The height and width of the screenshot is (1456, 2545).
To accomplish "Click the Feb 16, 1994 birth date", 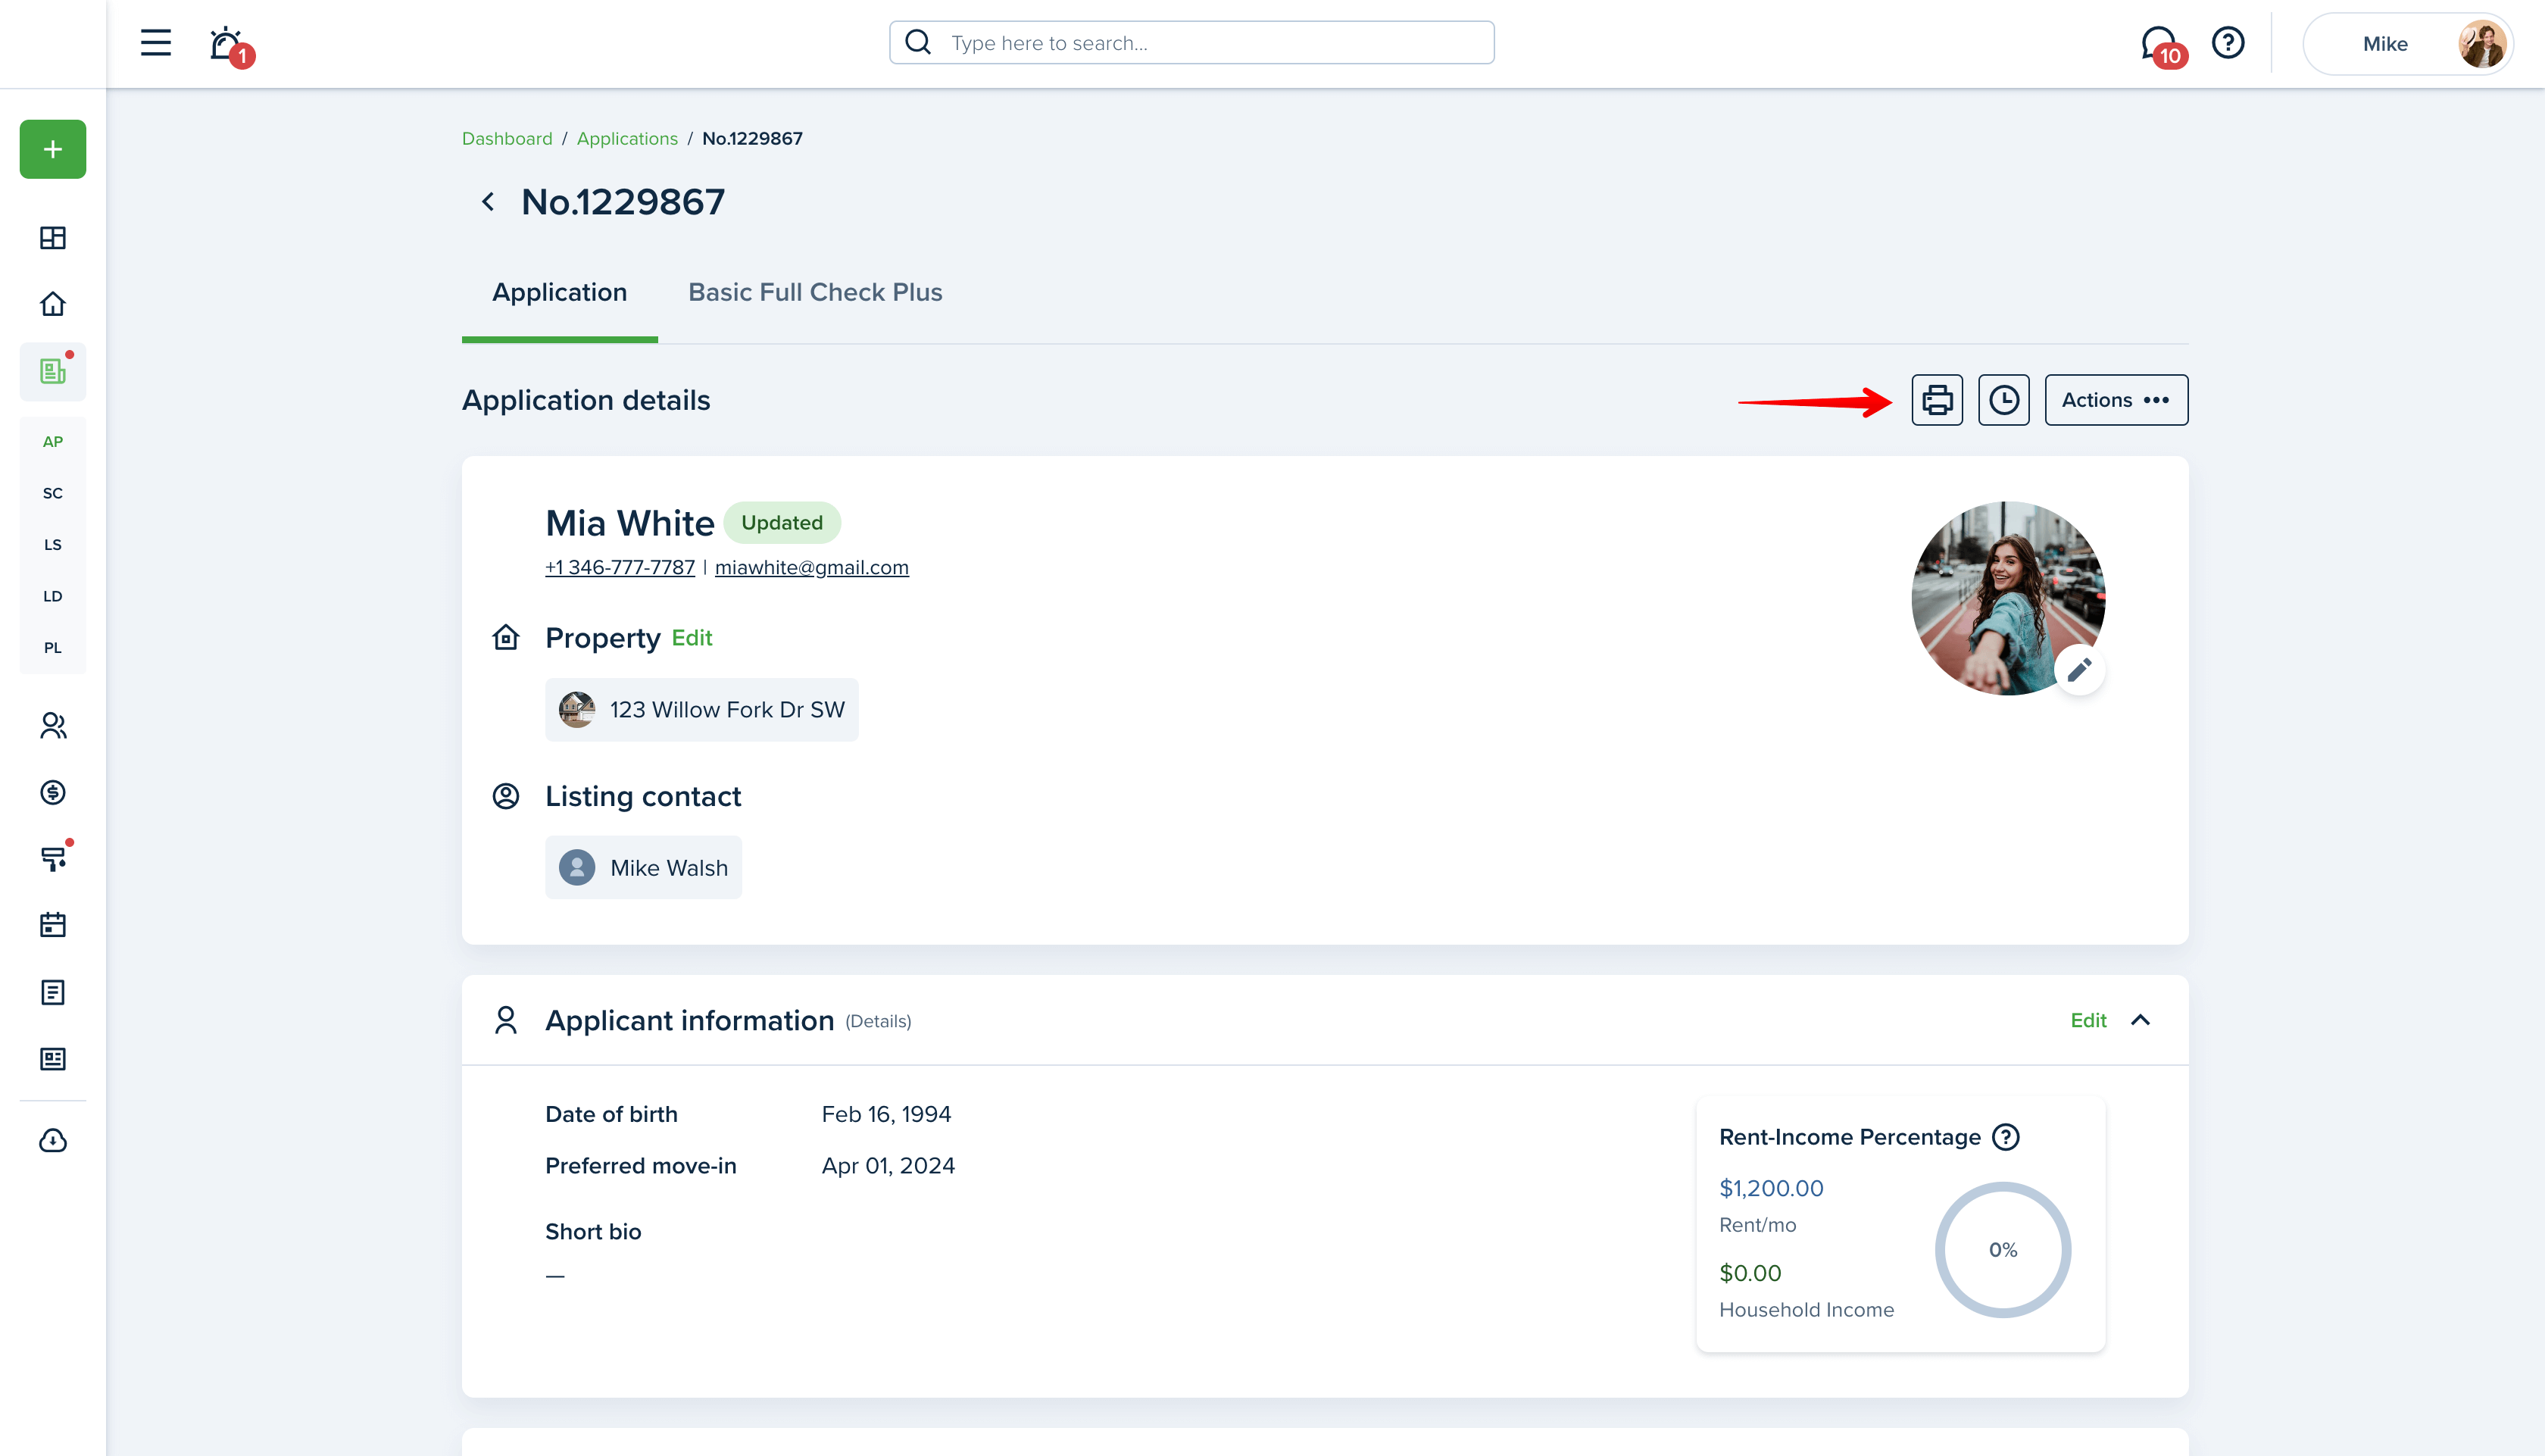I will (x=885, y=1114).
